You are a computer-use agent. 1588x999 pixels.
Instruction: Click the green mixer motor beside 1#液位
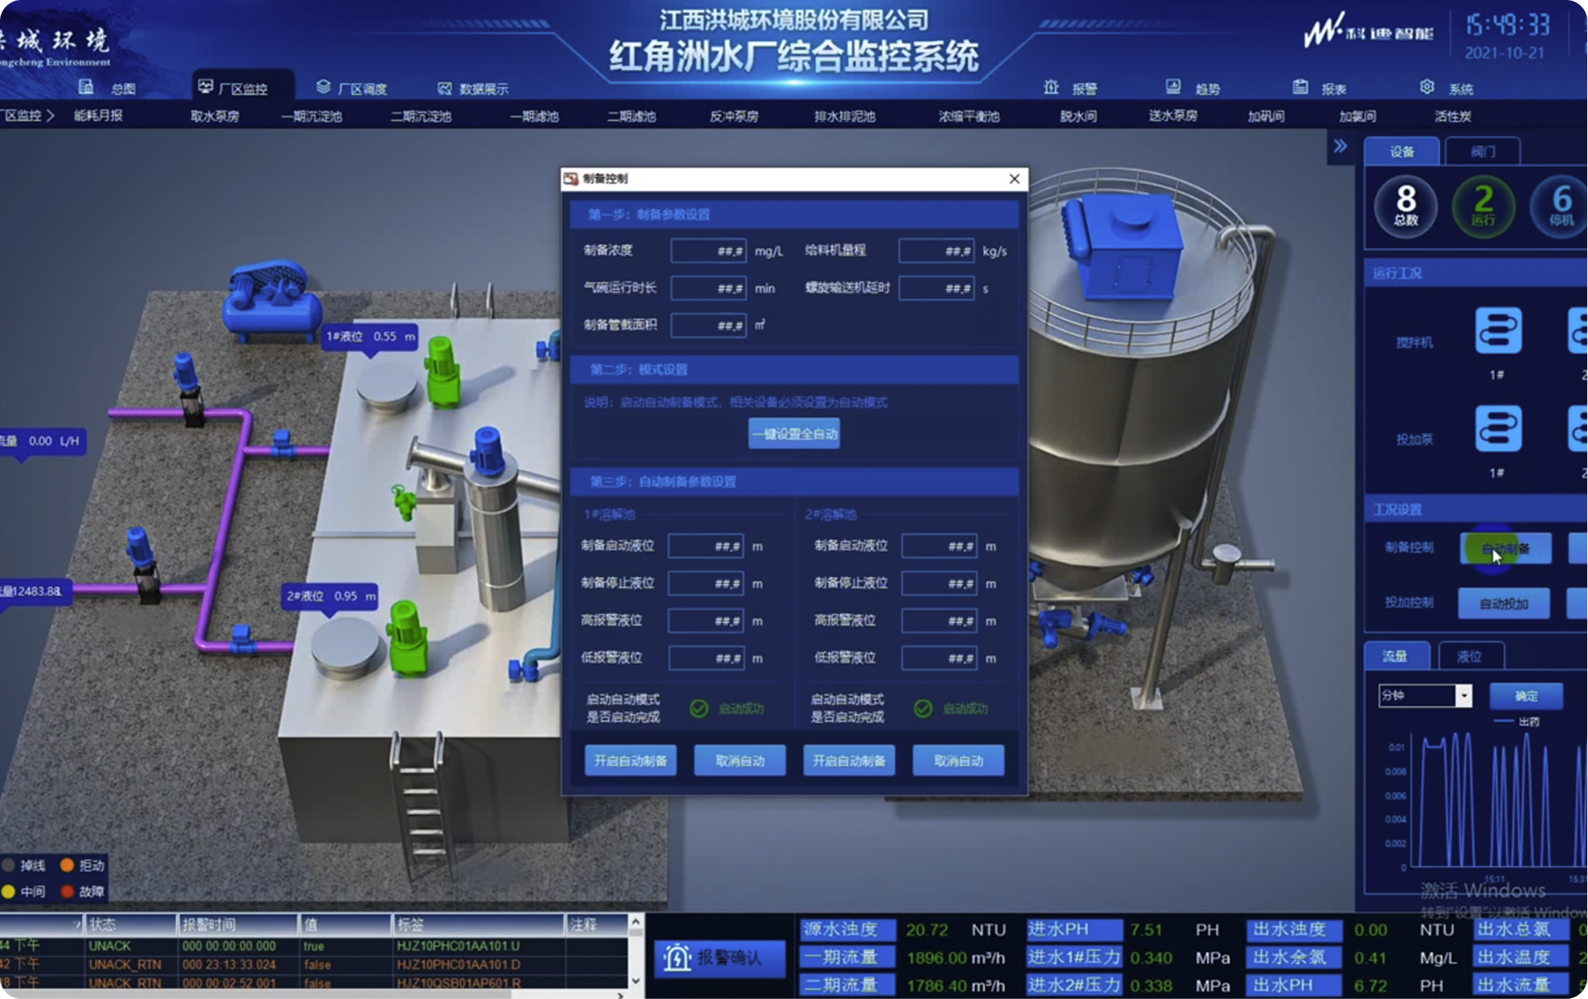tap(442, 371)
